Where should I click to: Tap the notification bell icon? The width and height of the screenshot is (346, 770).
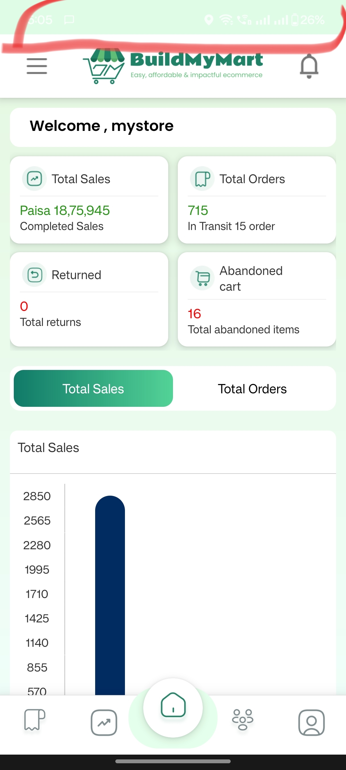(x=309, y=66)
